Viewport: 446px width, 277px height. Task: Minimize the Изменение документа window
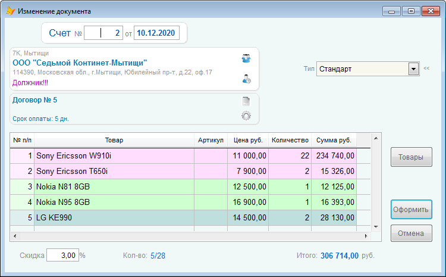tap(391, 11)
